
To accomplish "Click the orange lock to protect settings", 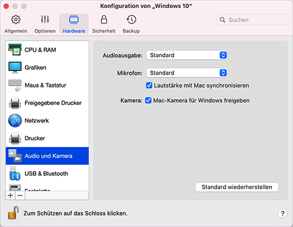I will coord(13,212).
